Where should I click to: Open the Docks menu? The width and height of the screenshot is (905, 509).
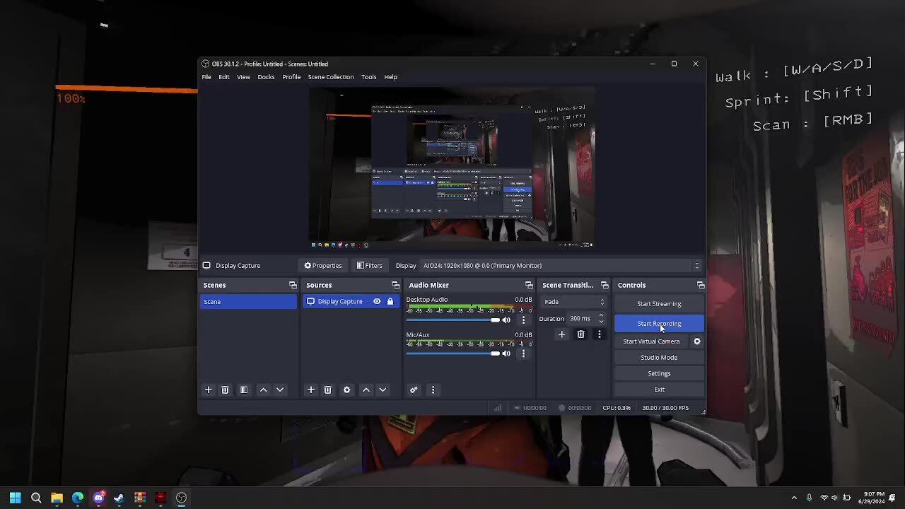tap(266, 77)
